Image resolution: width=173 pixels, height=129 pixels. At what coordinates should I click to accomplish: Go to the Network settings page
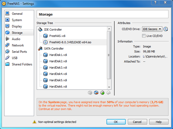pyautogui.click(x=19, y=45)
